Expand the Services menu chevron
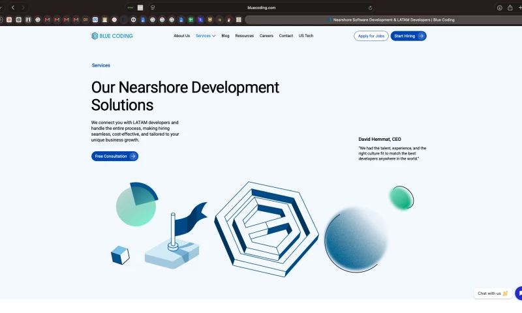Viewport: 522px width, 313px height. point(214,36)
